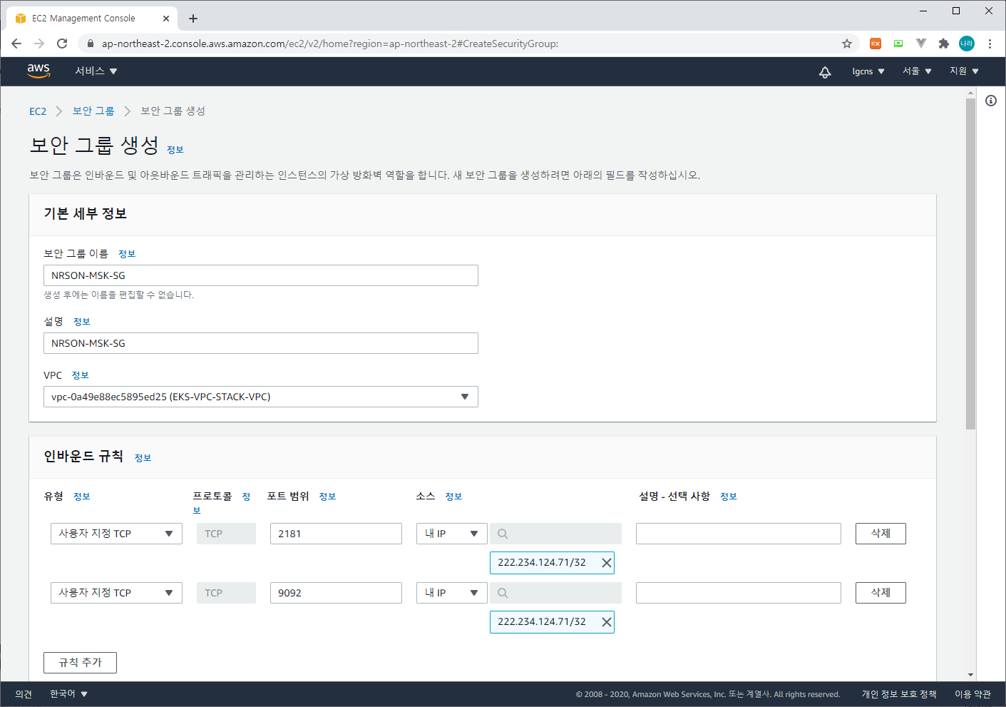
Task: Click source search field for port 9092 rule
Action: (555, 593)
